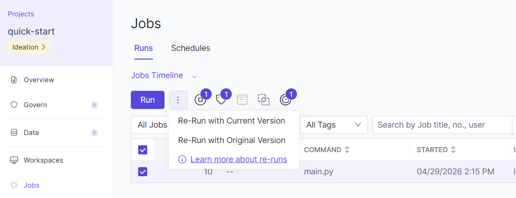Click the Overview document icon in the sidebar
Screen dimensions: 516x198
point(14,80)
